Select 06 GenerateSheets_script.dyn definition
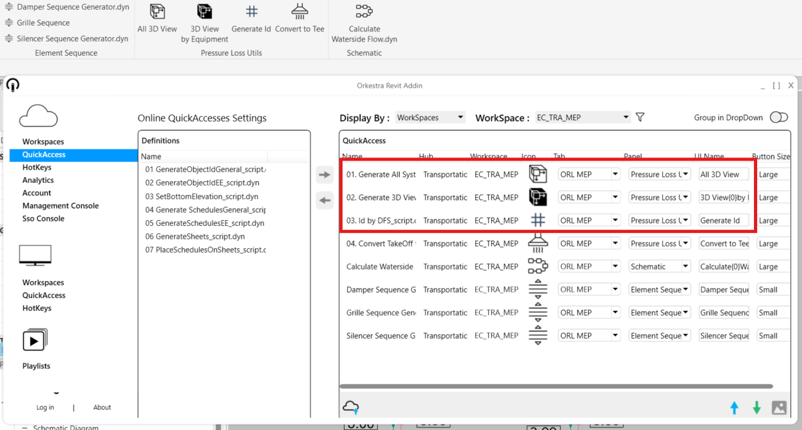This screenshot has height=430, width=802. tap(195, 236)
